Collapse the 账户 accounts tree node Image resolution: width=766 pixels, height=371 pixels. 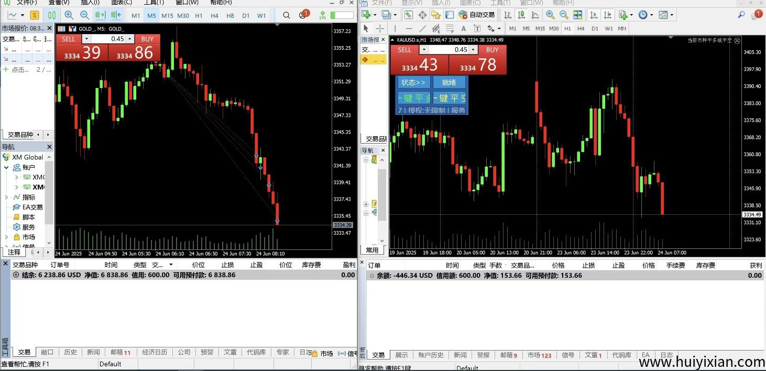[6, 167]
